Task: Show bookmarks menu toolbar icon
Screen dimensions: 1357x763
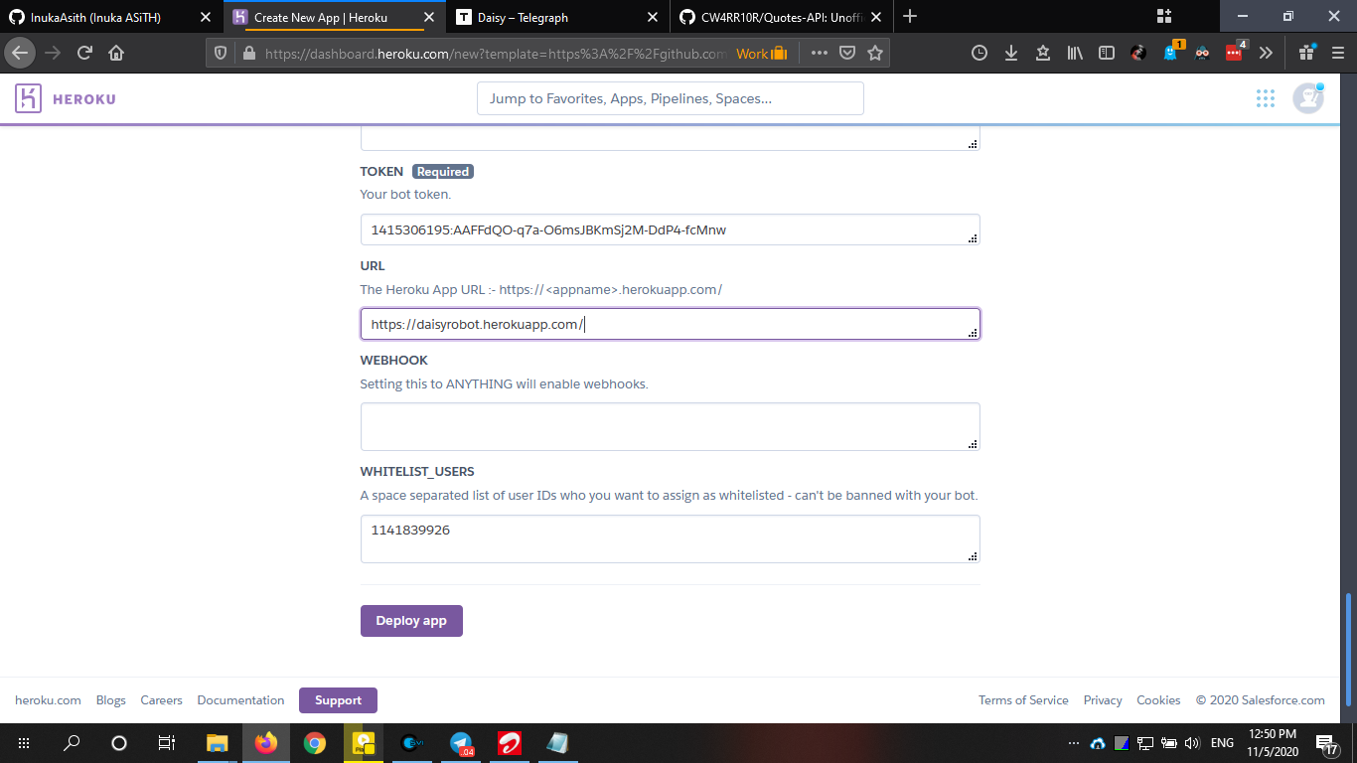Action: tap(1043, 54)
